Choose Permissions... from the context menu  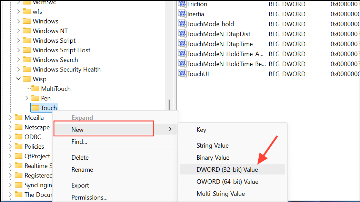(89, 198)
